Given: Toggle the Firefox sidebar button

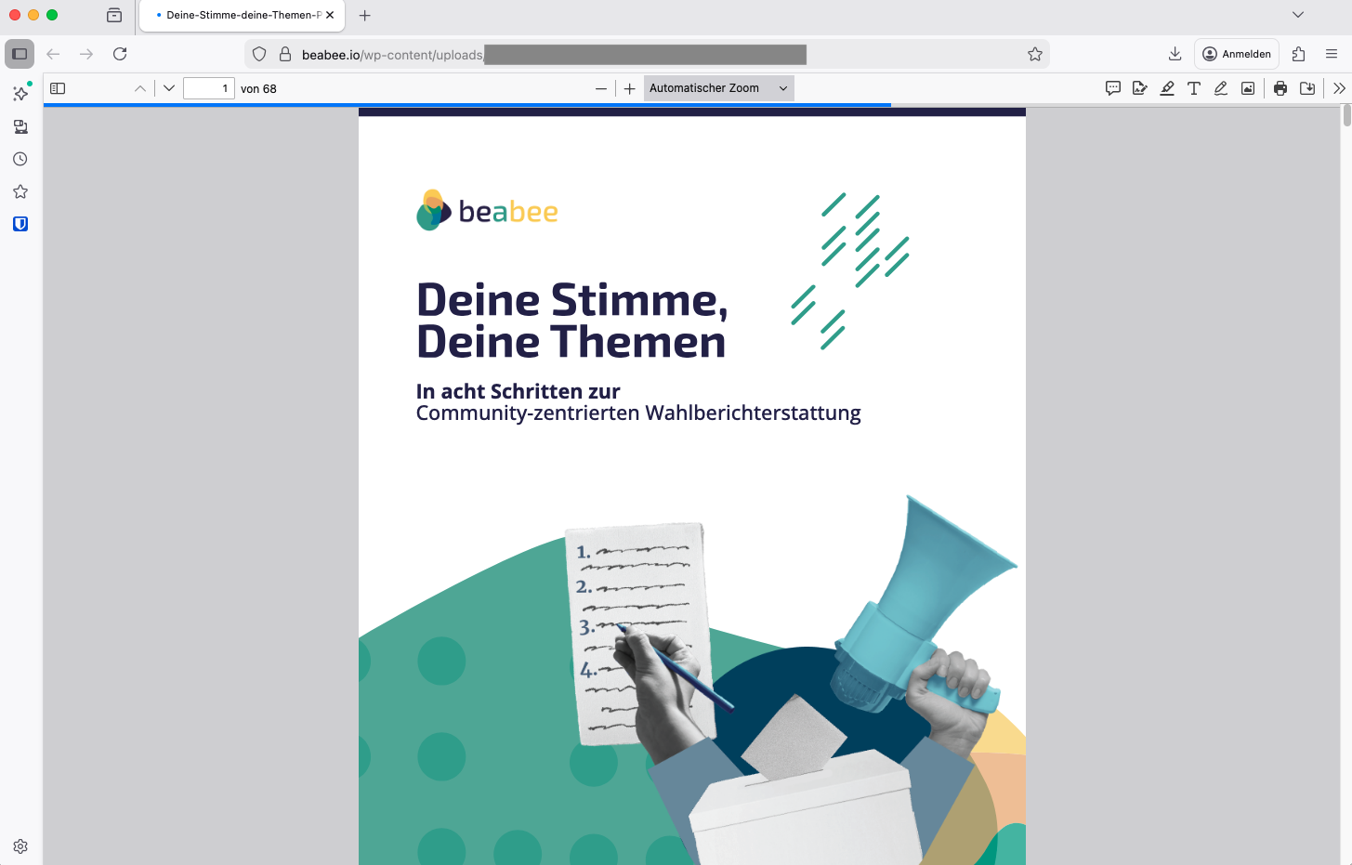Looking at the screenshot, I should pos(20,54).
